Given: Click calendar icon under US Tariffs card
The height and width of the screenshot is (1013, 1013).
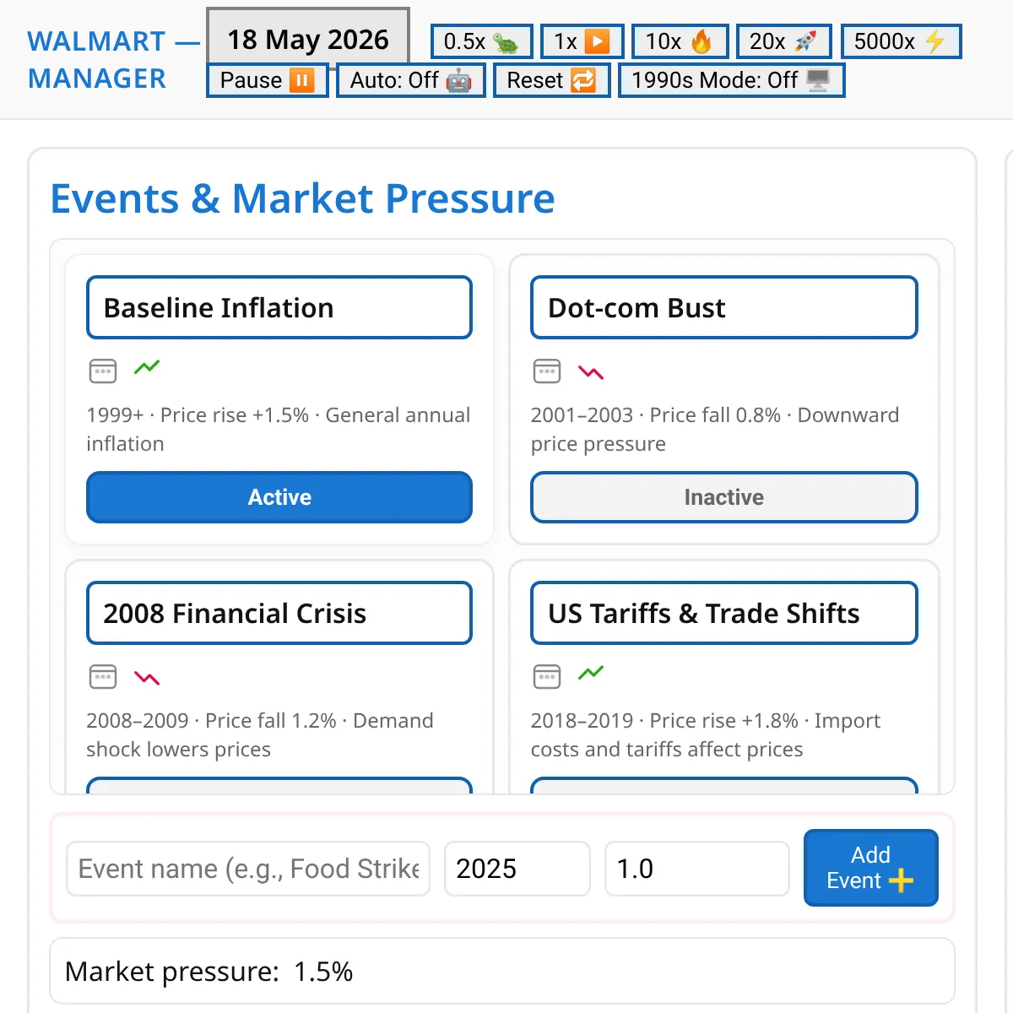Looking at the screenshot, I should 547,676.
